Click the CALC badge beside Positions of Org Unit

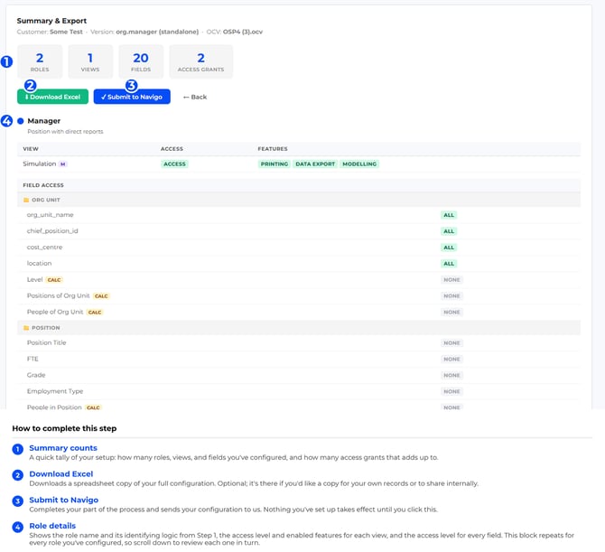click(x=101, y=296)
